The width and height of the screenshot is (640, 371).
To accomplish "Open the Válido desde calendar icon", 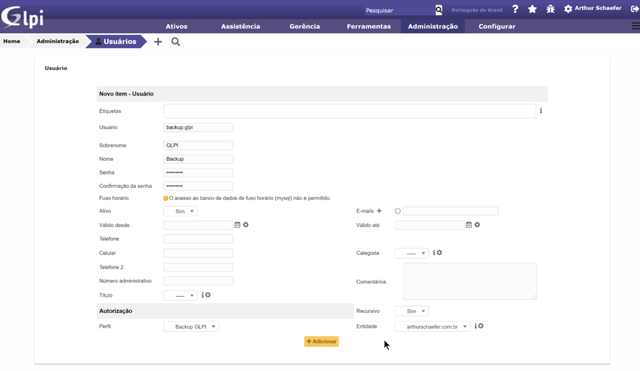I will [x=237, y=225].
